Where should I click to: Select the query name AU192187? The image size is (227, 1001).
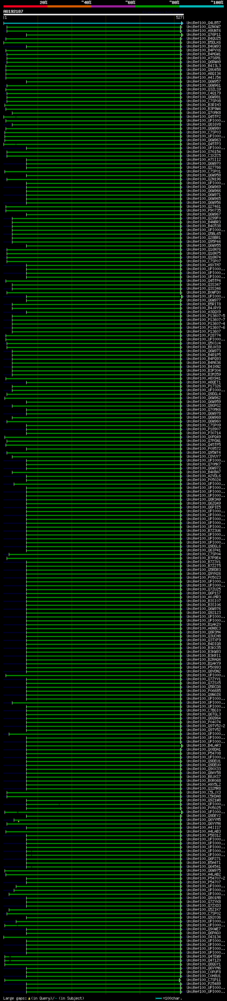point(13,11)
